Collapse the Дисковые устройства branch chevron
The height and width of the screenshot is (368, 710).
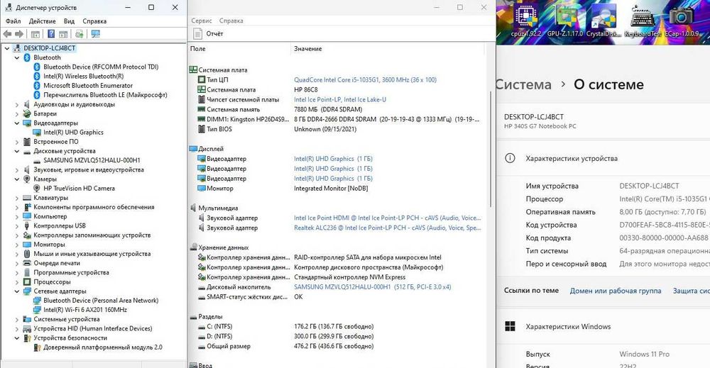(x=17, y=151)
